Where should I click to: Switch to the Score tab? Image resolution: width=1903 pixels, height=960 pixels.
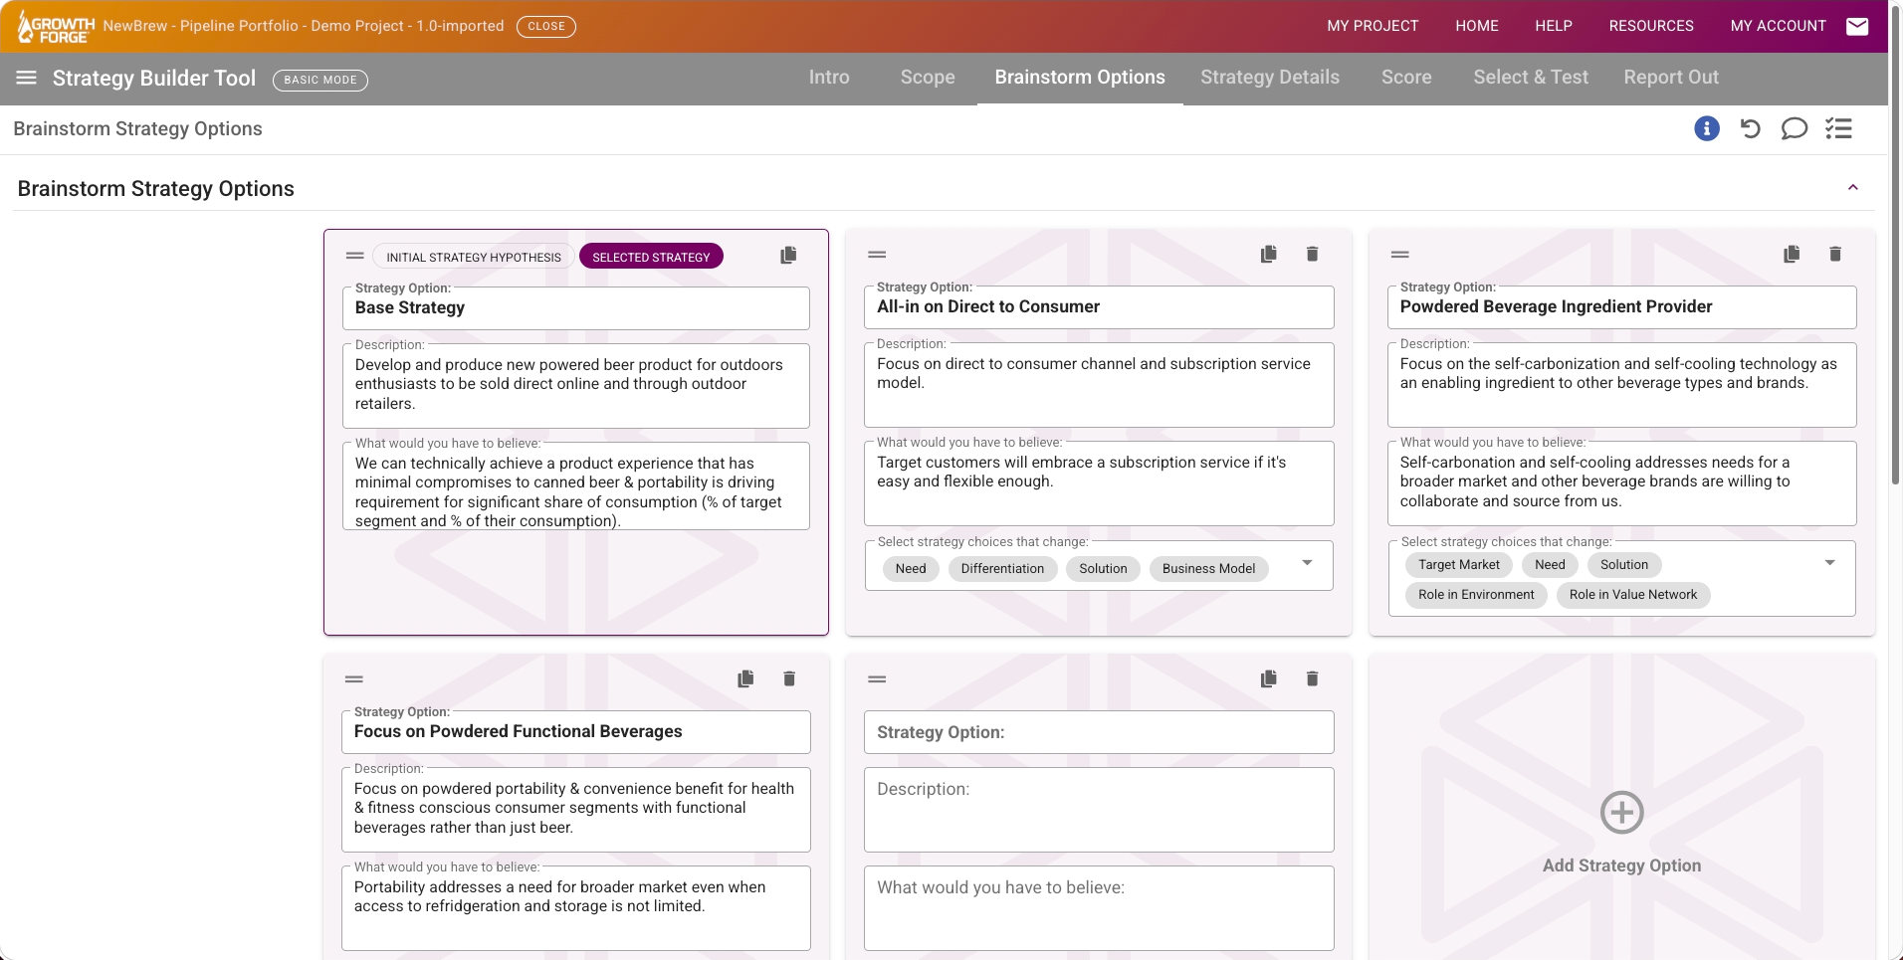click(1406, 78)
